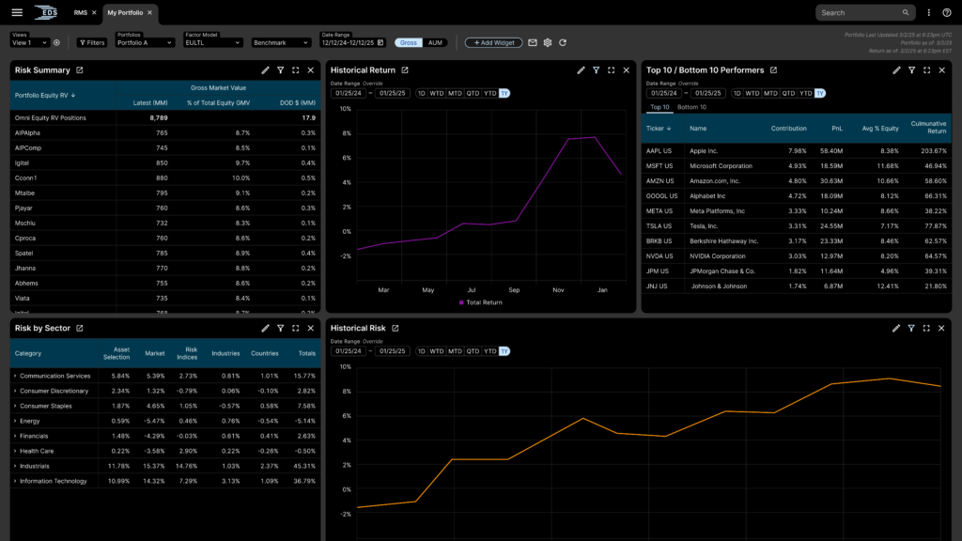Open the Factor Model dropdown showing EULTL

coord(212,43)
